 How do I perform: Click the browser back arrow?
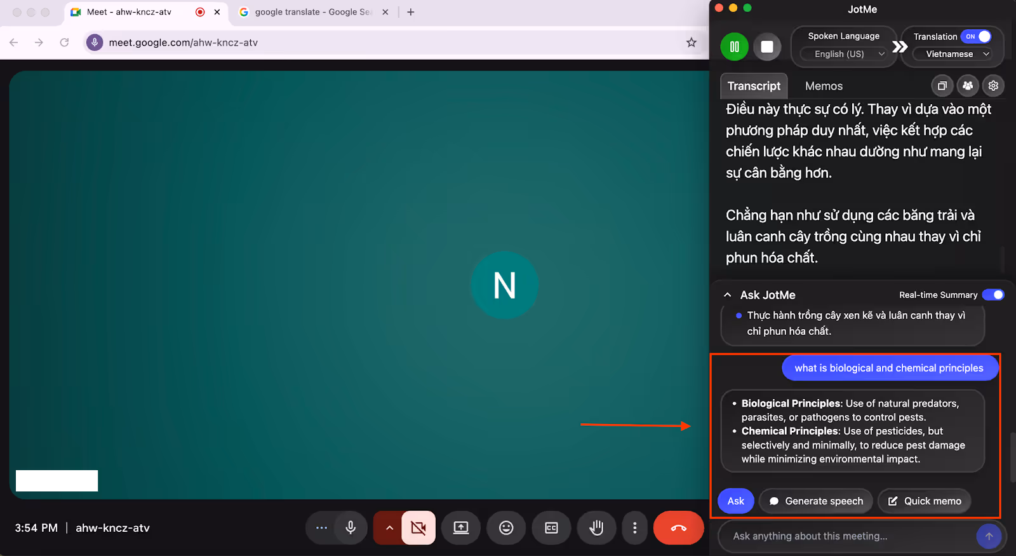click(x=14, y=43)
